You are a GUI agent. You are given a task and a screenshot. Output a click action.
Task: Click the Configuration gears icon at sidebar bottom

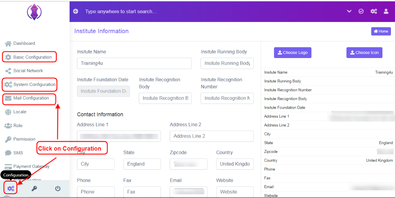[x=11, y=189]
